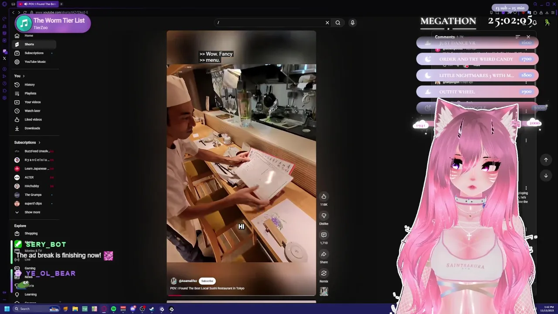Open the Short's sound thumbnail
Viewport: 558px width, 314px height.
(x=324, y=291)
